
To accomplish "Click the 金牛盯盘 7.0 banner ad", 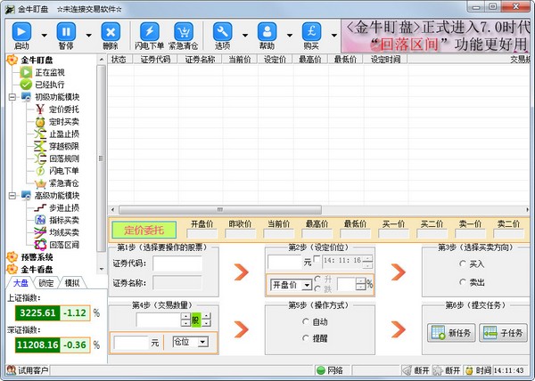I will click(x=436, y=36).
